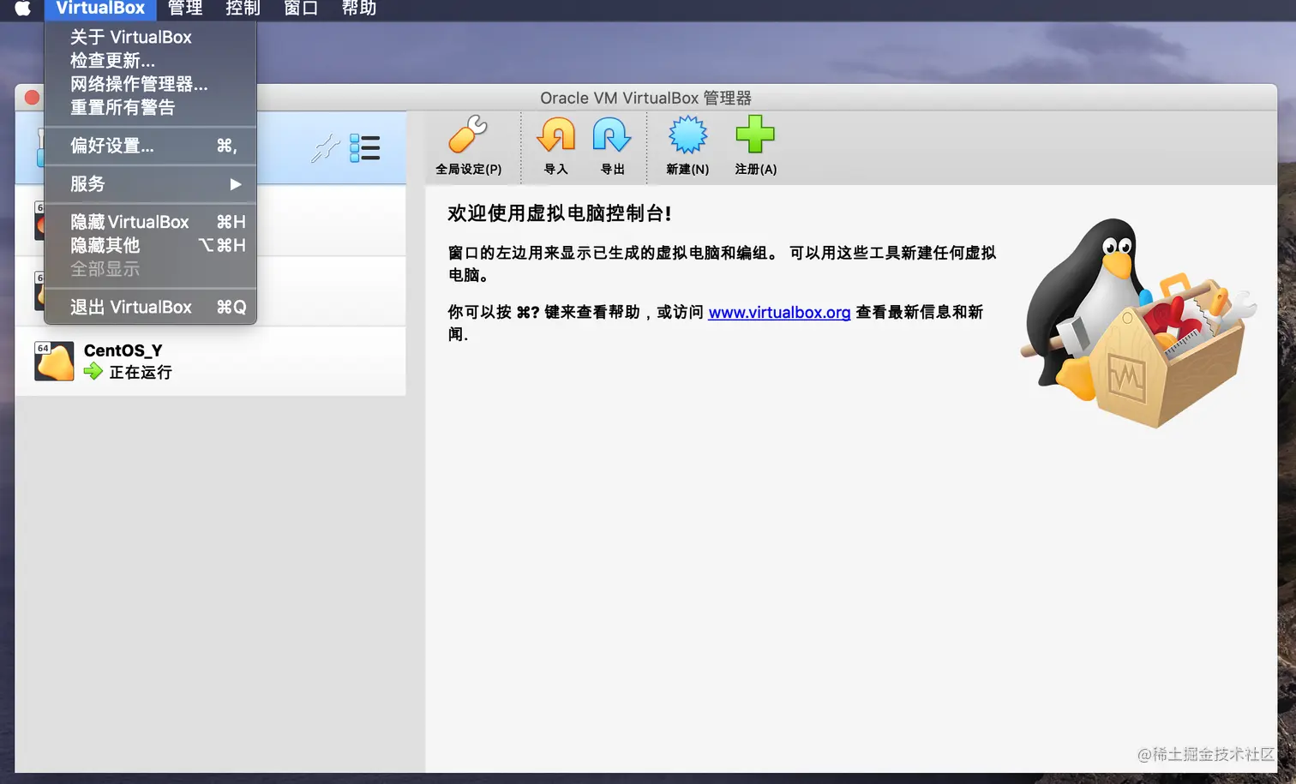The width and height of the screenshot is (1296, 784).
Task: Choose 重置所有警告 in the menu
Action: (151, 107)
